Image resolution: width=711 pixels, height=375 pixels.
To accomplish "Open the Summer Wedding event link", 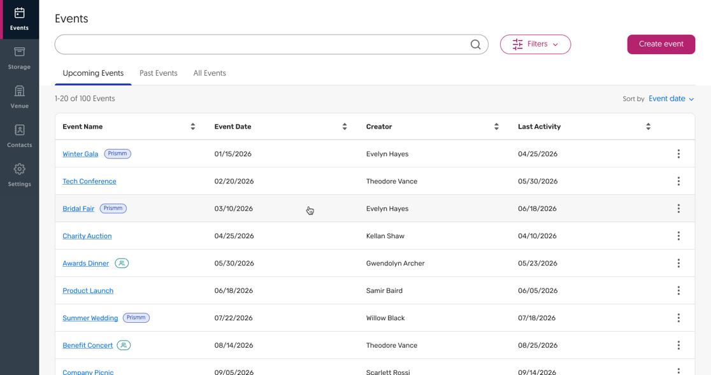I will tap(90, 318).
